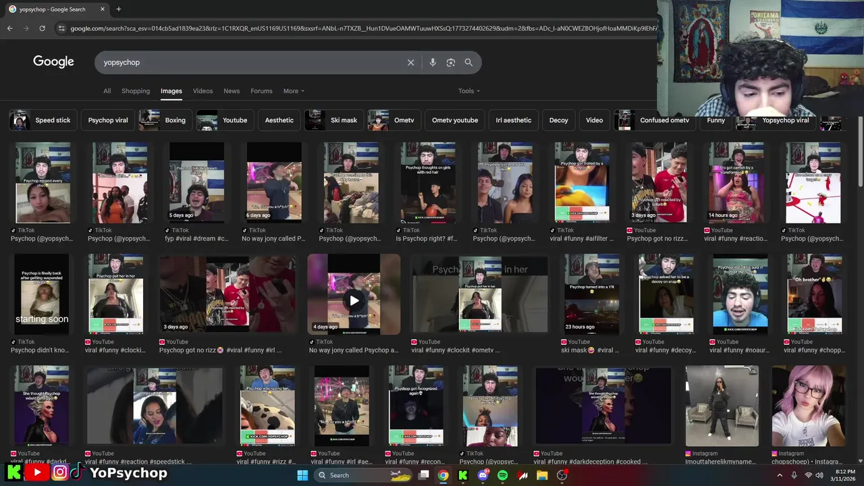Play the video thumbnail labeled 4 days ago

pos(354,294)
